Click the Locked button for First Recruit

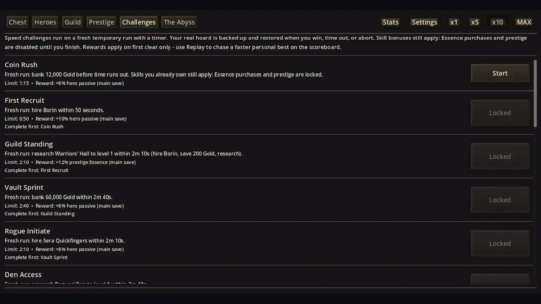(500, 113)
